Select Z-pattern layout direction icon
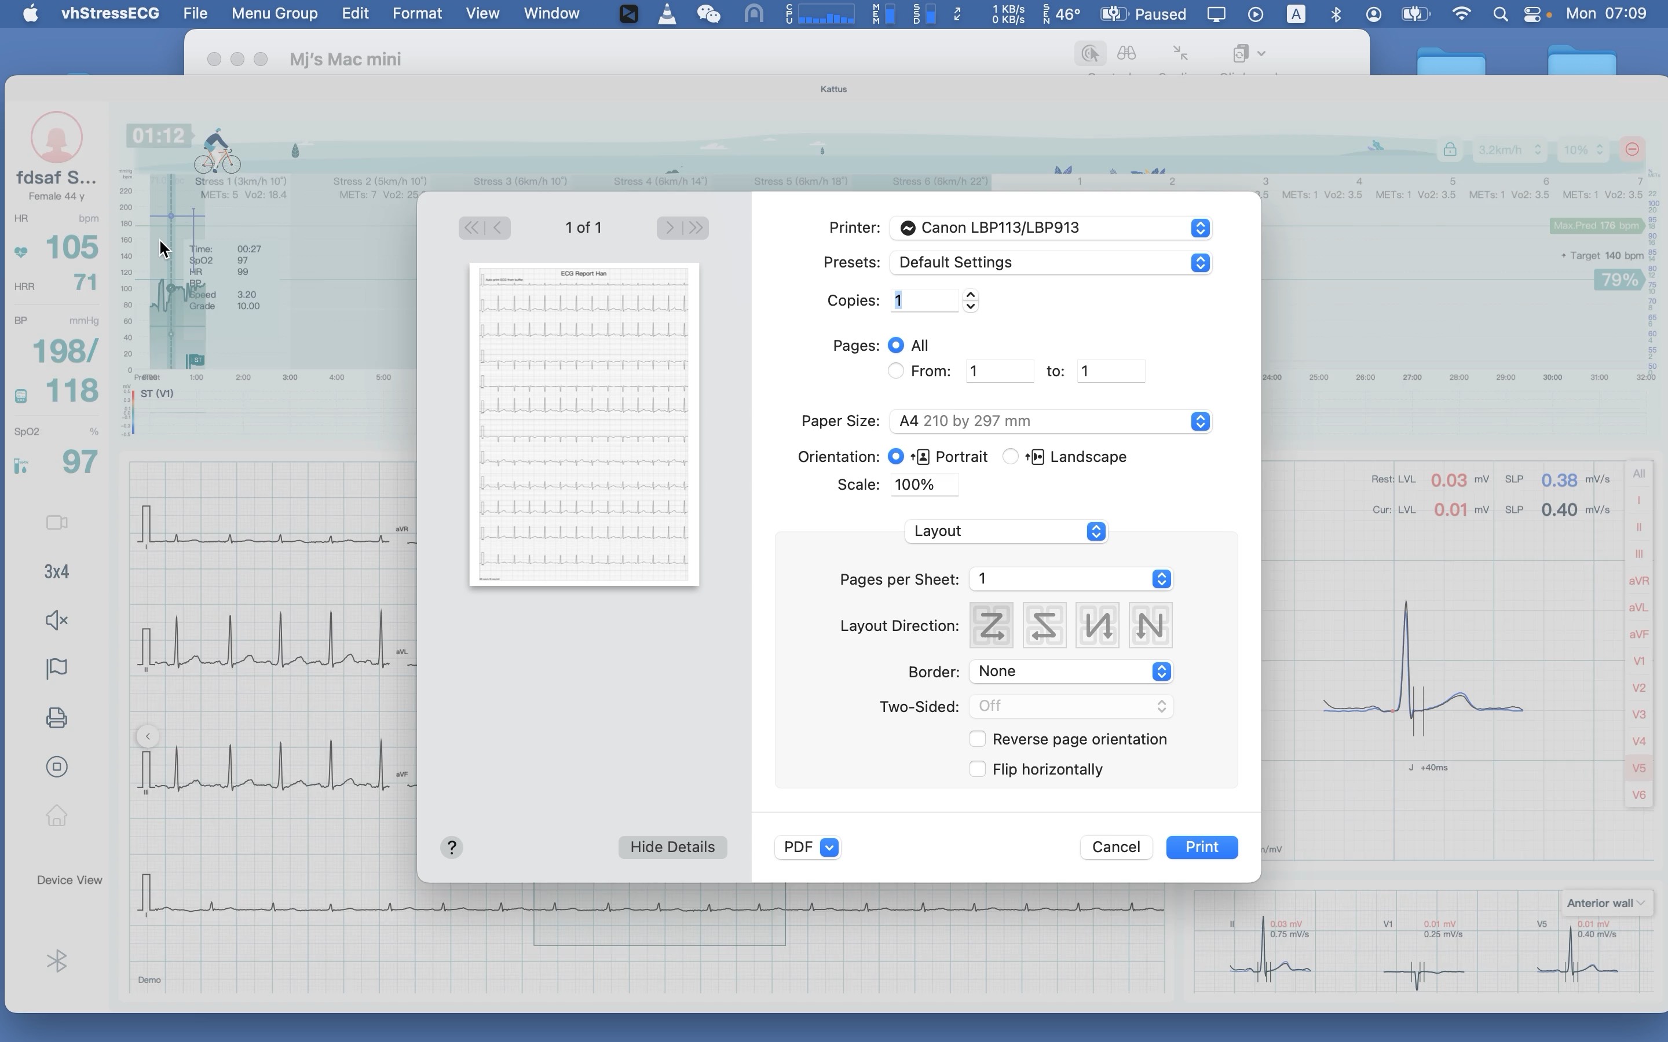This screenshot has height=1042, width=1668. click(x=991, y=625)
